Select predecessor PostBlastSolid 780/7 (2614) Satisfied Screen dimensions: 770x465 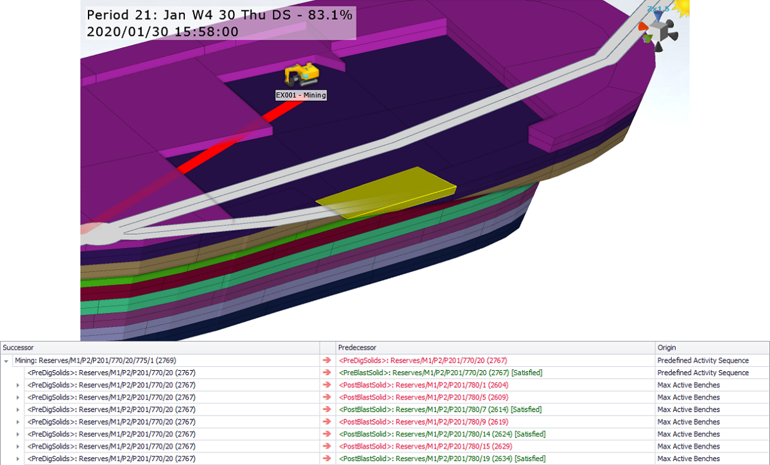(x=440, y=409)
